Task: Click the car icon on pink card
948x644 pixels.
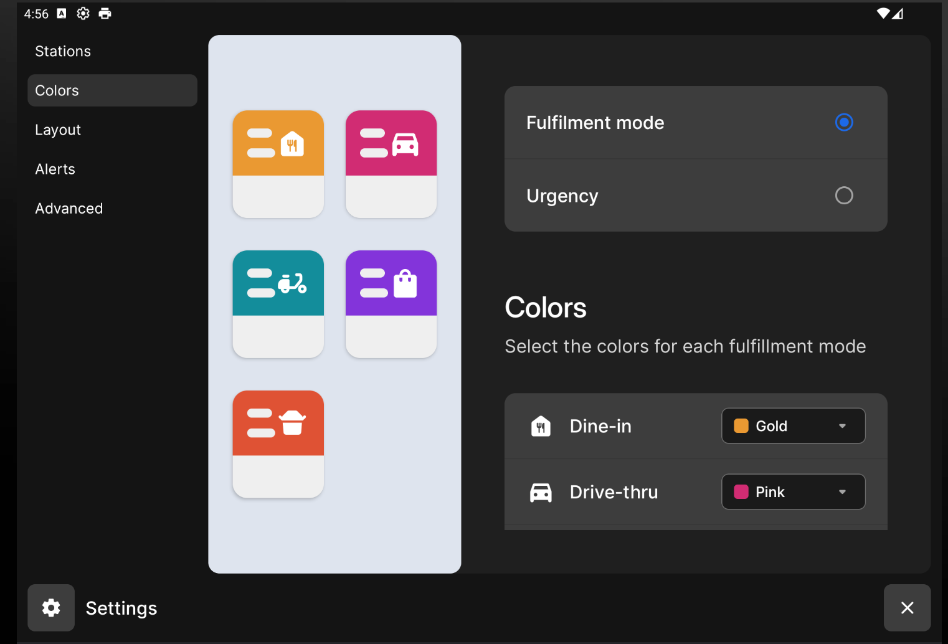Action: (x=405, y=144)
